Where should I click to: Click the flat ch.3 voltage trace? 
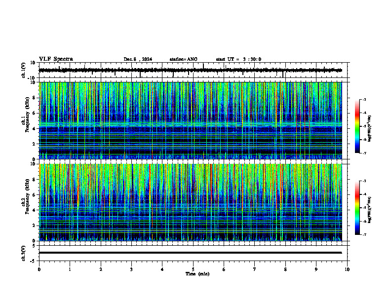(x=190, y=253)
